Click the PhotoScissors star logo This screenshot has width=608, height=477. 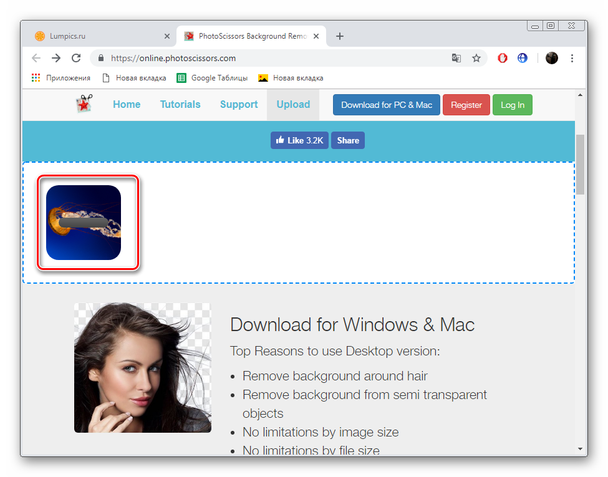tap(84, 104)
